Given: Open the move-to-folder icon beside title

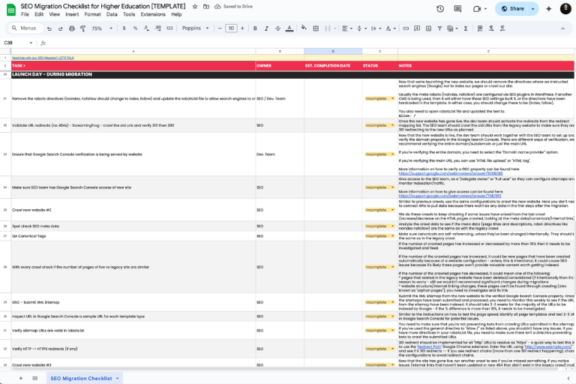Looking at the screenshot, I should coord(206,7).
